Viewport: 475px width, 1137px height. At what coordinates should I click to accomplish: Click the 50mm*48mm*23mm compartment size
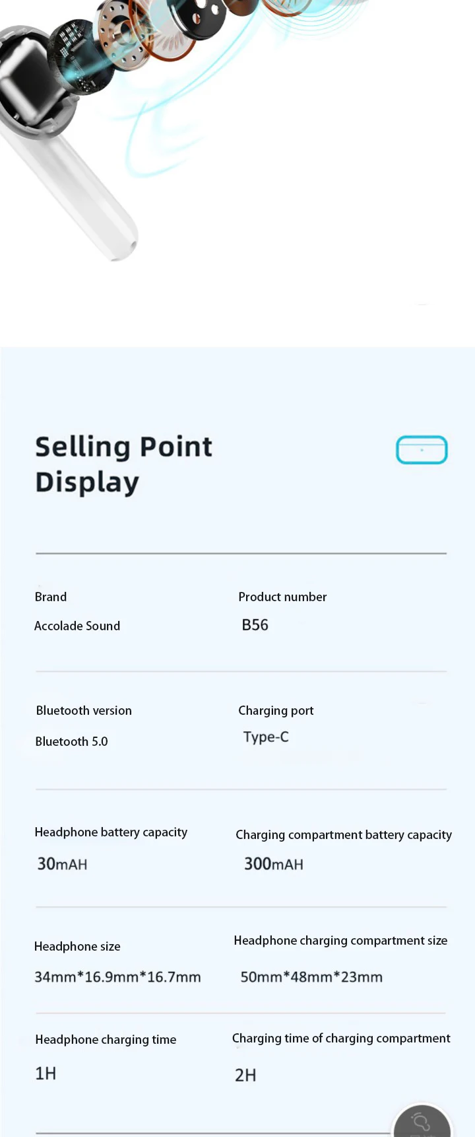(x=311, y=976)
